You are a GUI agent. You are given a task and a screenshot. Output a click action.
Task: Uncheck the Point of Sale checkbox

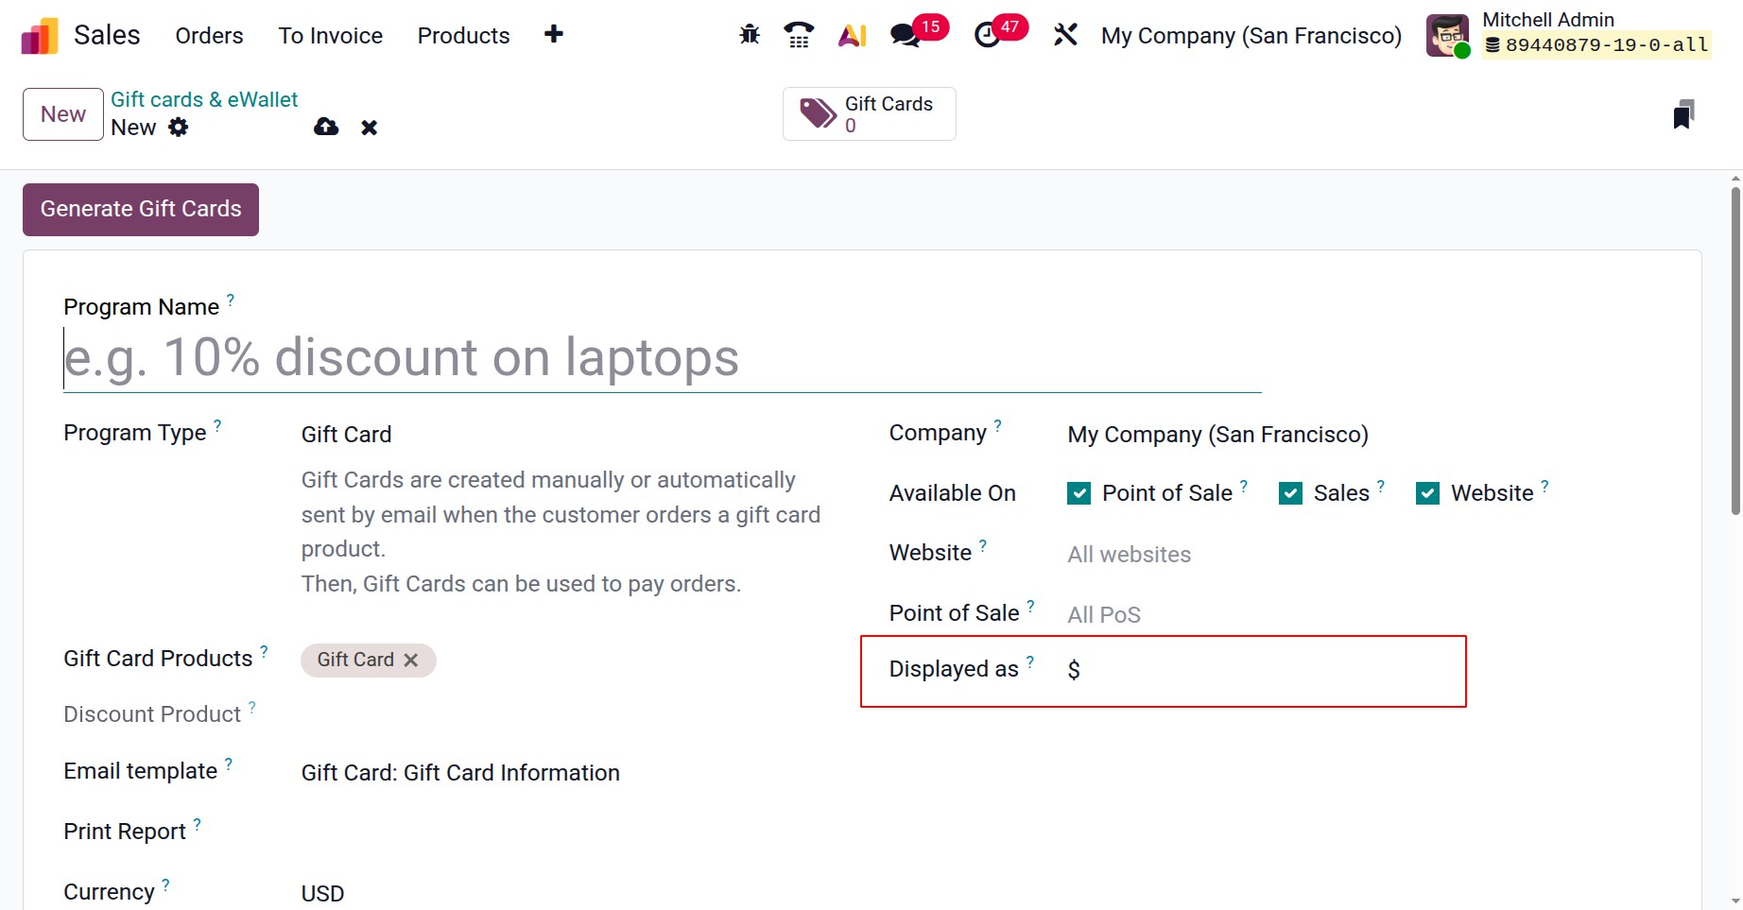tap(1079, 493)
